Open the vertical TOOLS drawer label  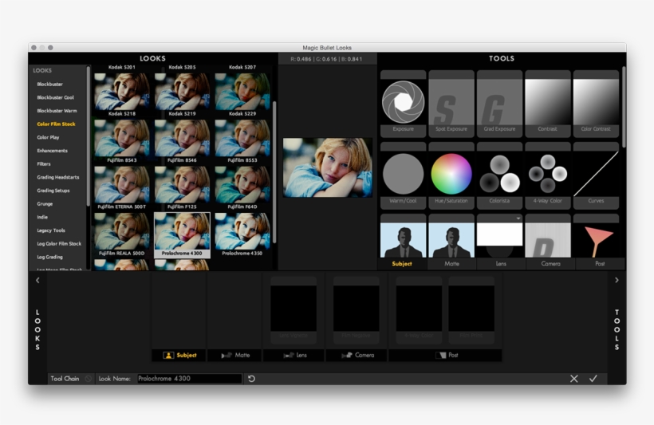pyautogui.click(x=617, y=329)
